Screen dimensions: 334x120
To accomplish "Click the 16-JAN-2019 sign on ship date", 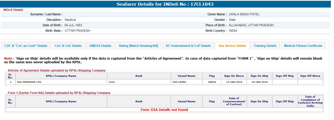I will click(259, 82).
